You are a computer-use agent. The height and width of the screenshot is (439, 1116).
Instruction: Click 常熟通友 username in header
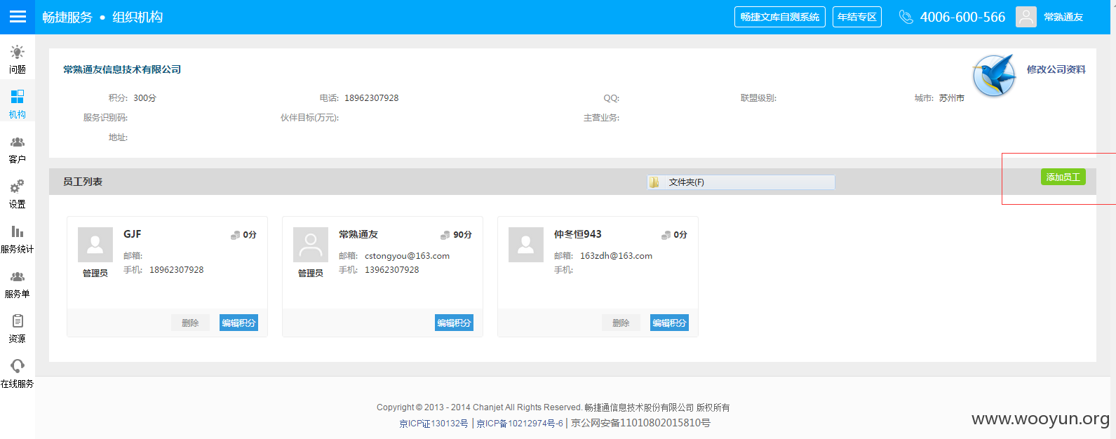(x=1063, y=17)
